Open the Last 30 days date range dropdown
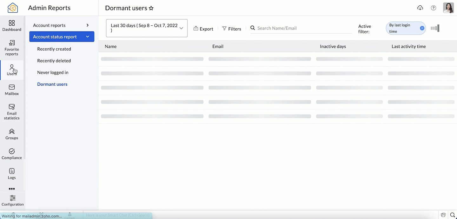 pos(147,28)
